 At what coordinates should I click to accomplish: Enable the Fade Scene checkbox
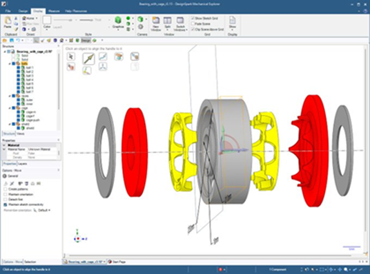pos(193,24)
